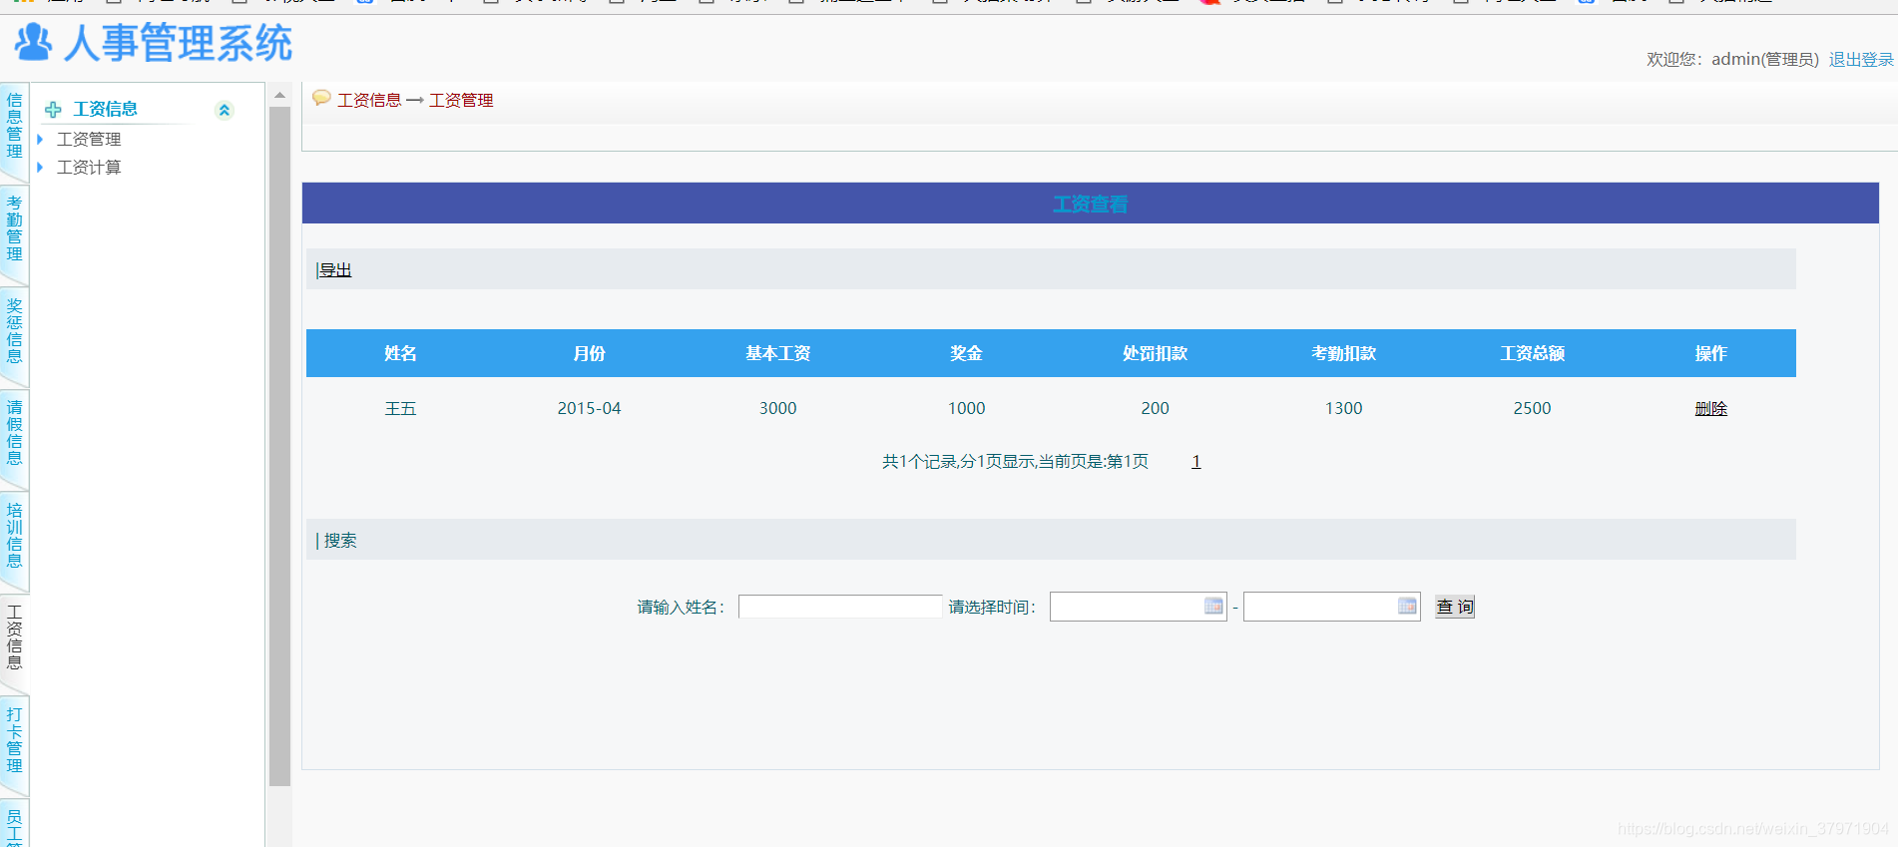The width and height of the screenshot is (1898, 847).
Task: Delete the 王五 salary record
Action: [x=1710, y=409]
